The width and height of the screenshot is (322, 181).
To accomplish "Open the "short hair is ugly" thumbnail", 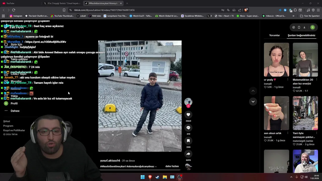I will pyautogui.click(x=276, y=60).
